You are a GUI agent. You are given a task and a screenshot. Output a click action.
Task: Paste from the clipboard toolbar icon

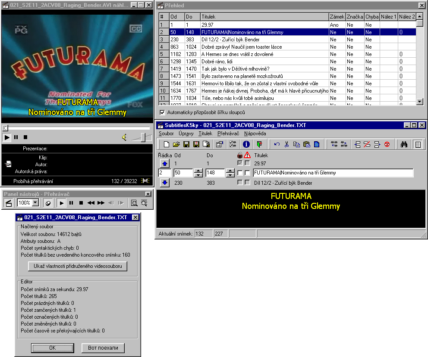coord(306,144)
